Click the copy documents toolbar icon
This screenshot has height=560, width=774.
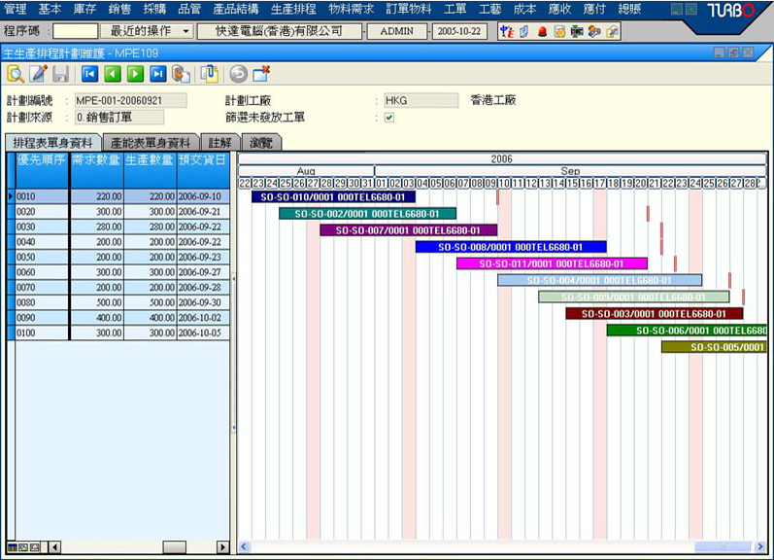tap(210, 74)
